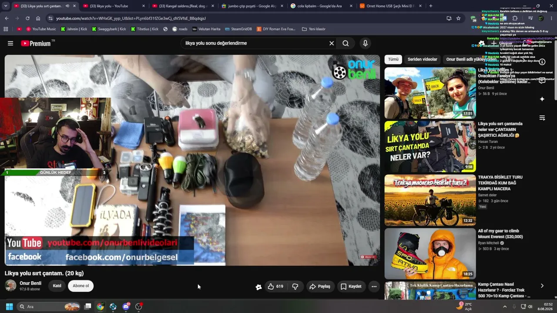Click the comment bubble icon in sidebar

[542, 80]
